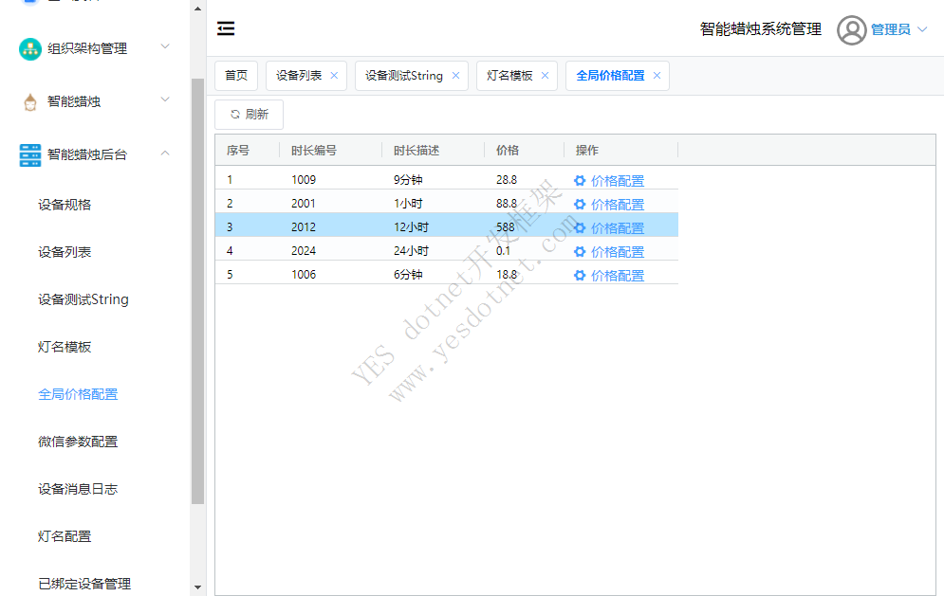Open 价格配置 for the 6分钟 row
This screenshot has width=944, height=596.
(617, 275)
